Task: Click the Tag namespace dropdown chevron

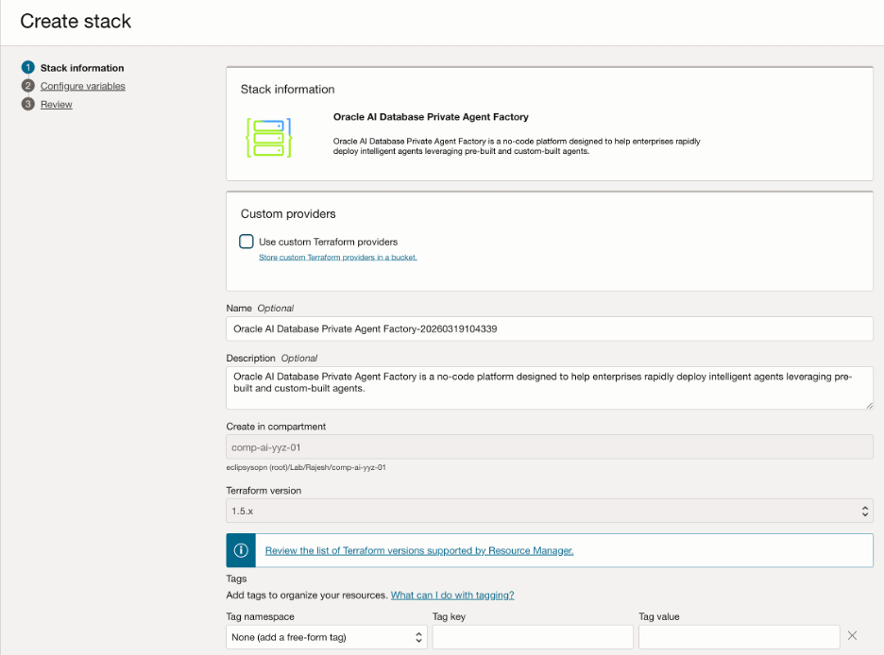Action: click(418, 636)
